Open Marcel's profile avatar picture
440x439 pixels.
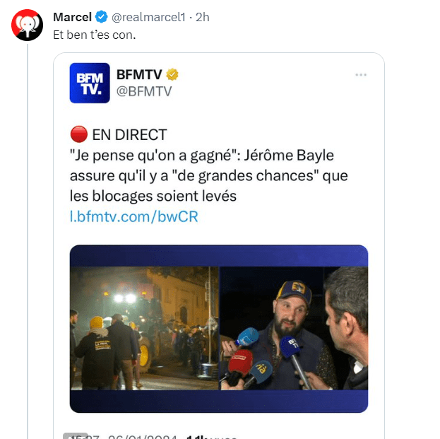[27, 25]
